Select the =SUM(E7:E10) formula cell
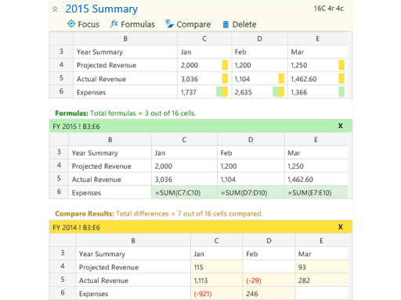Viewport: 401px width, 300px height. pyautogui.click(x=316, y=192)
